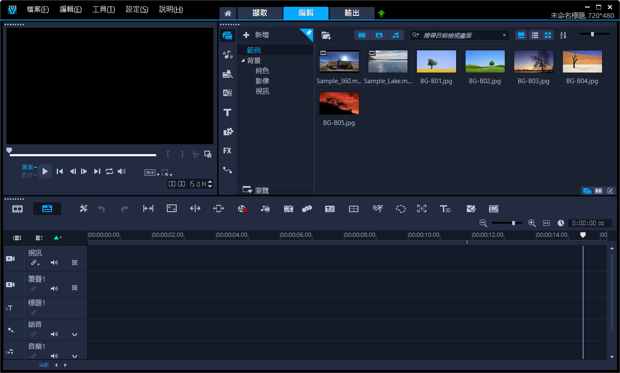Open the 設定(S) menu

[137, 9]
